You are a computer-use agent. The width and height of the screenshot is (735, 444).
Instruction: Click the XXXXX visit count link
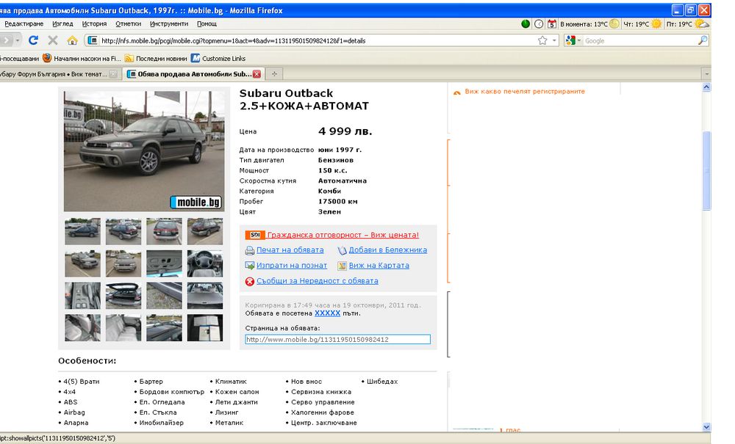(x=327, y=313)
